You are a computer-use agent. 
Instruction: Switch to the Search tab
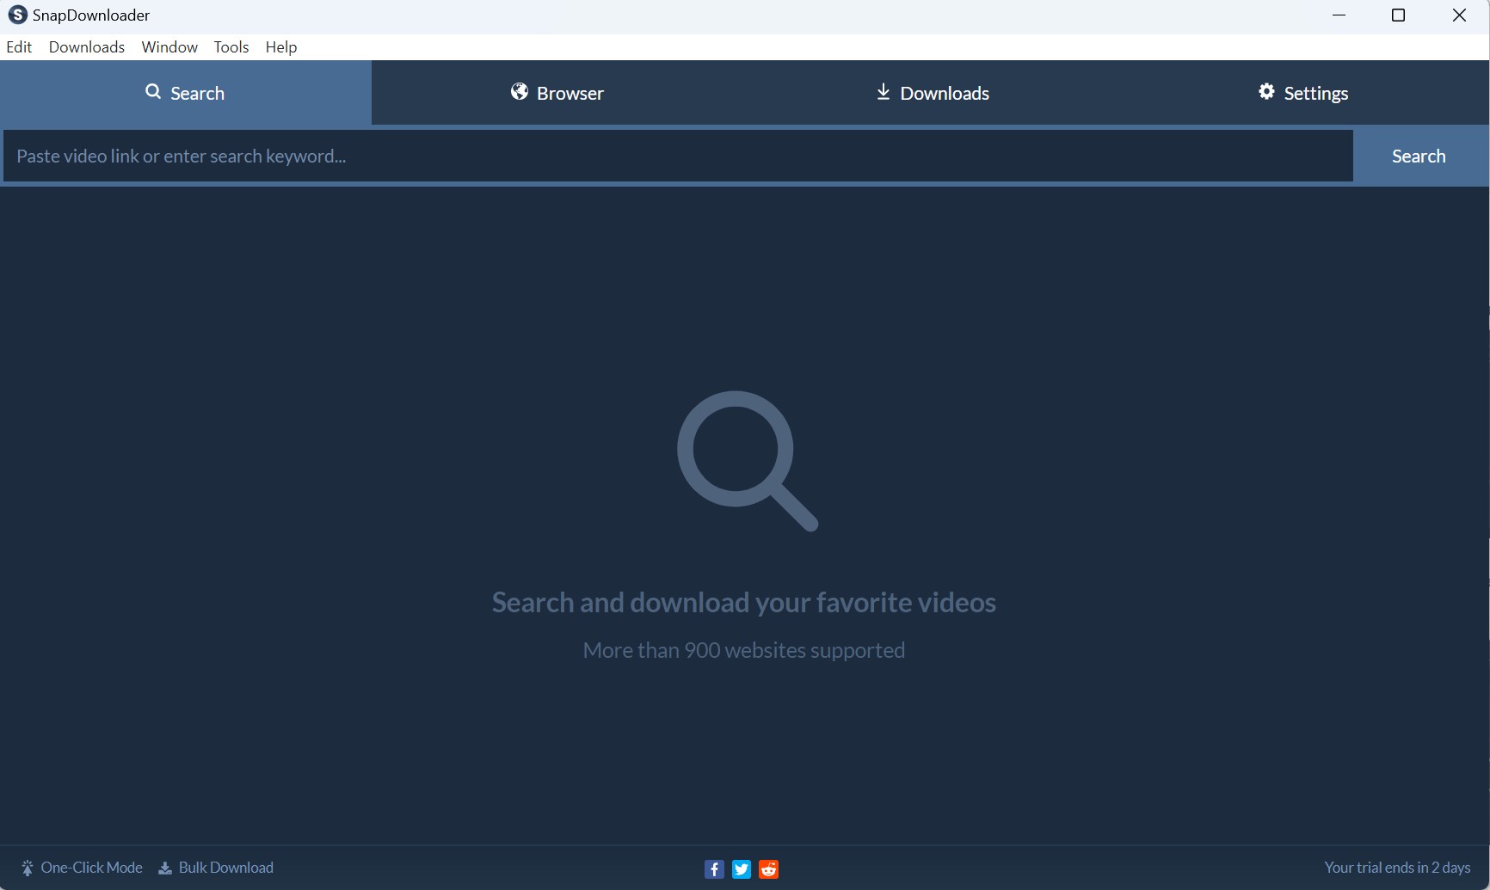[186, 93]
